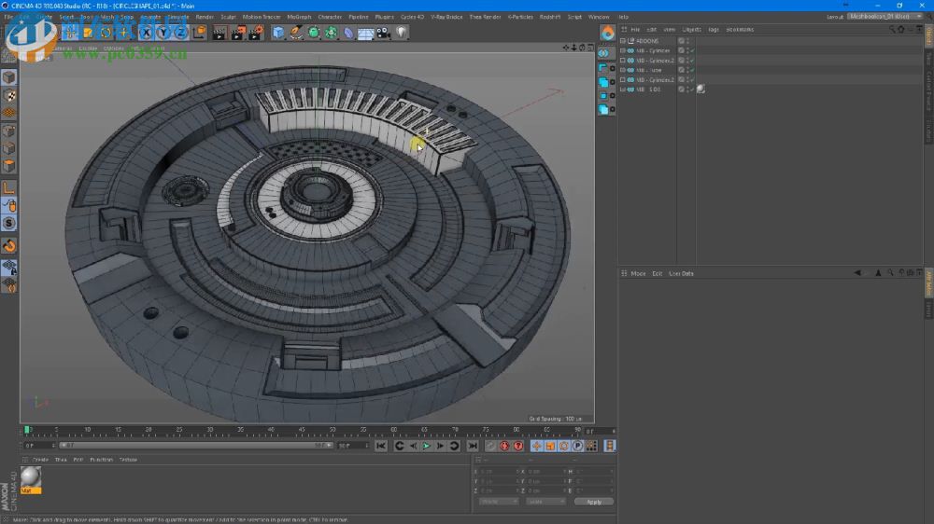Image resolution: width=934 pixels, height=524 pixels.
Task: Go to start of animation
Action: tap(381, 446)
